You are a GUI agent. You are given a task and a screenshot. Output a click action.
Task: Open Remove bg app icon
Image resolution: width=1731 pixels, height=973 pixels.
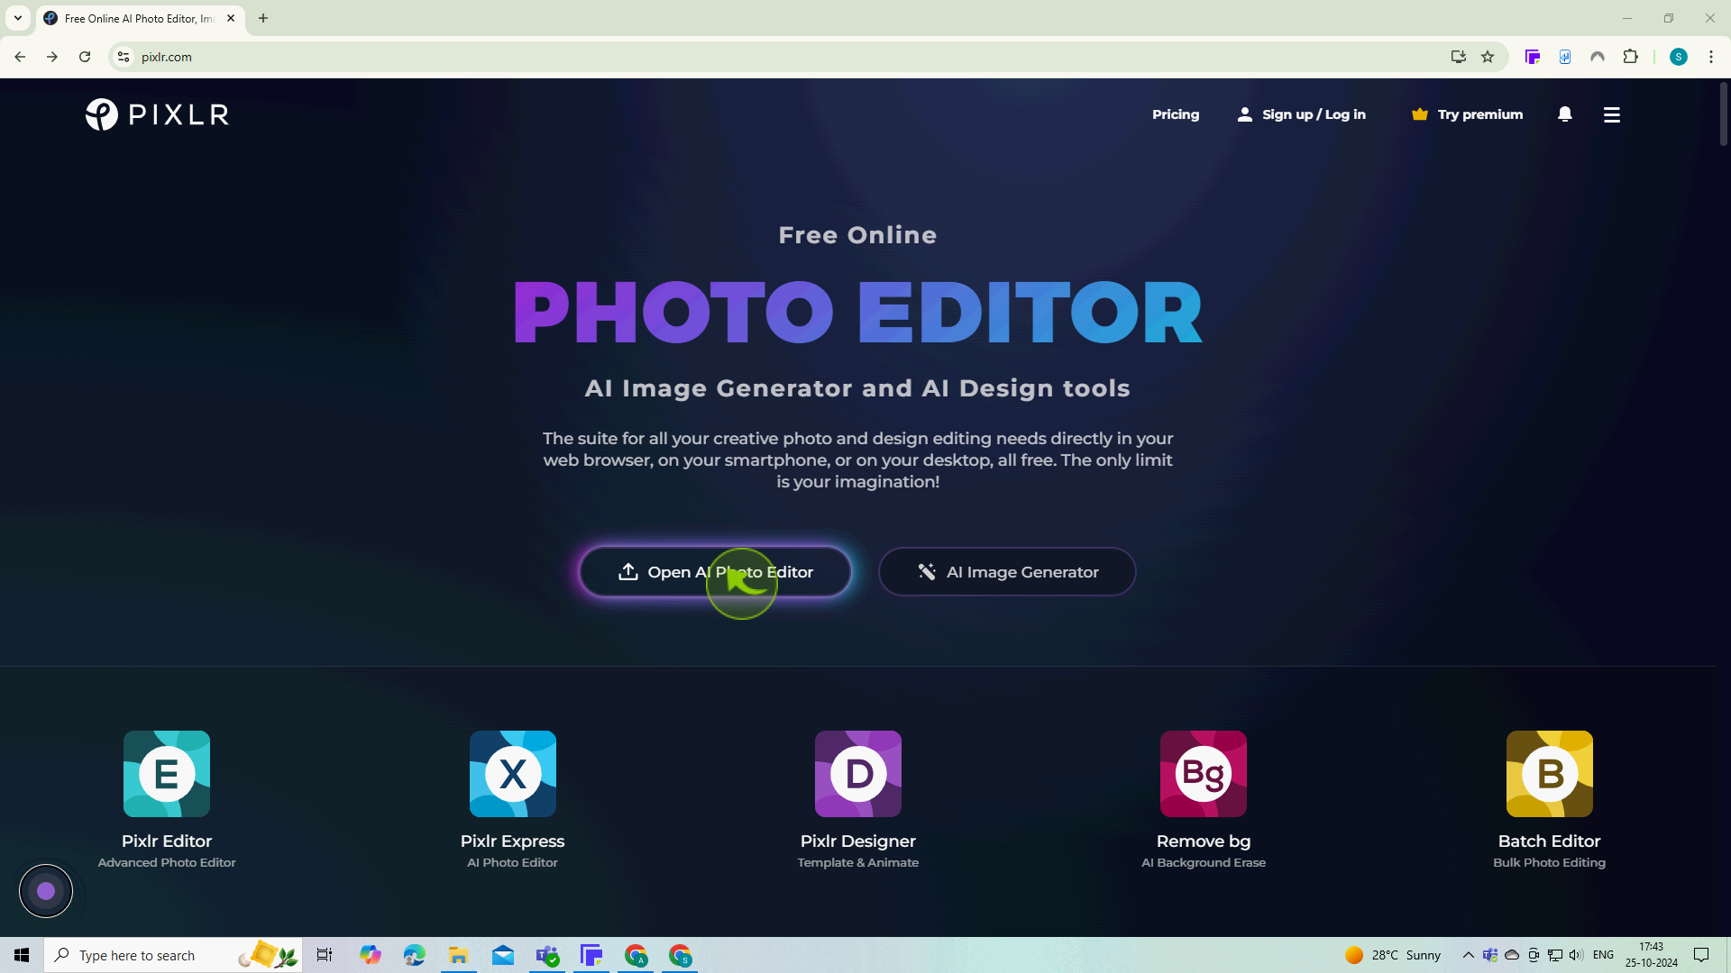point(1204,774)
